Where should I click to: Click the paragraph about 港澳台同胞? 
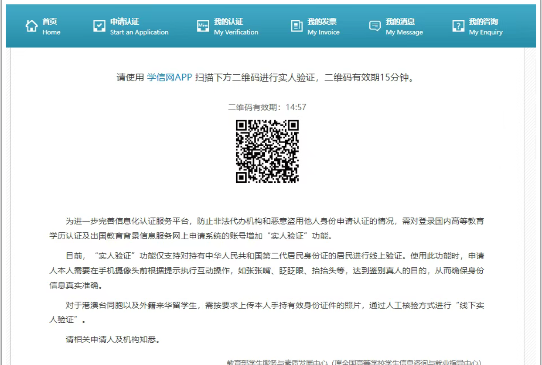coord(267,312)
